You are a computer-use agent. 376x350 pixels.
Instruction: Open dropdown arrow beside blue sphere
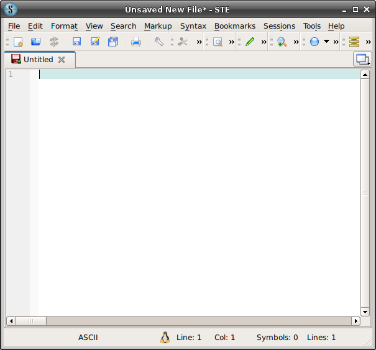[326, 41]
